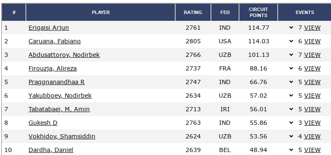Open Erigaisi Arjun player profile link
Image resolution: width=331 pixels, height=155 pixels.
click(49, 28)
